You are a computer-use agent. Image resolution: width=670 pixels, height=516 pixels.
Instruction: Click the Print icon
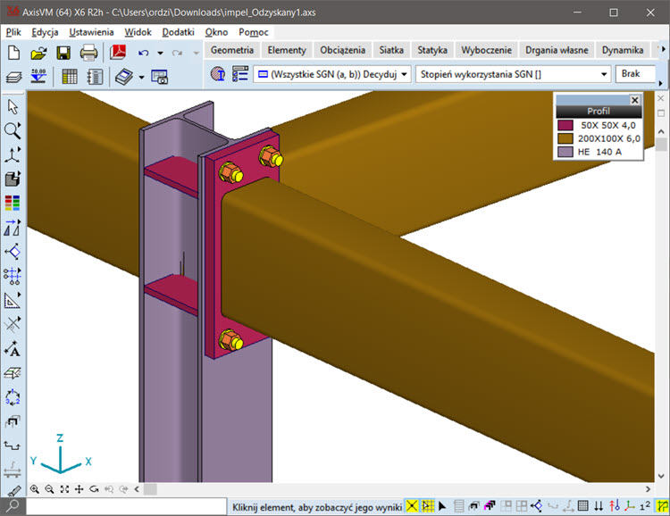pos(88,53)
